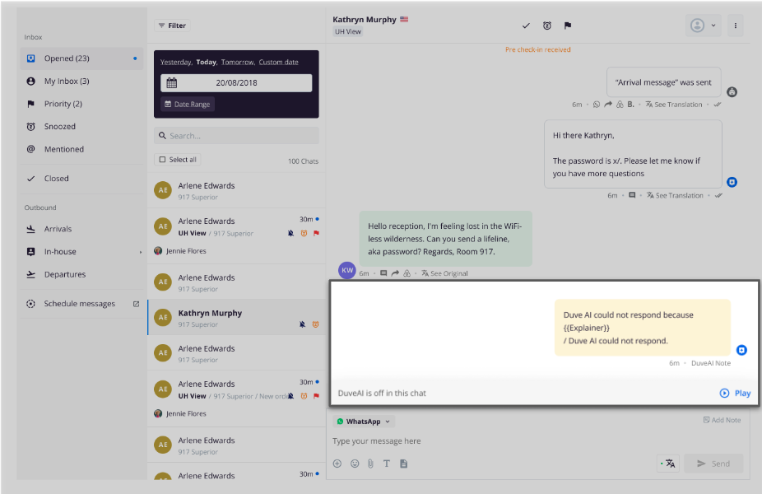Image resolution: width=762 pixels, height=494 pixels.
Task: Select the Yesterday date shortcut
Action: (x=175, y=63)
